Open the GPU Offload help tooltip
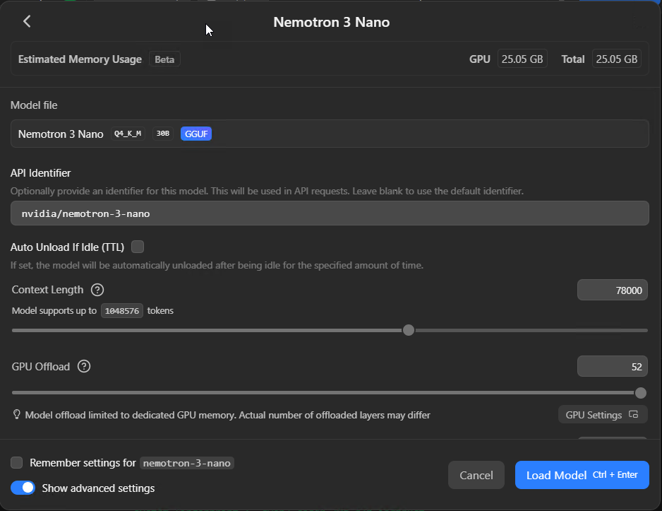This screenshot has width=662, height=511. 83,366
